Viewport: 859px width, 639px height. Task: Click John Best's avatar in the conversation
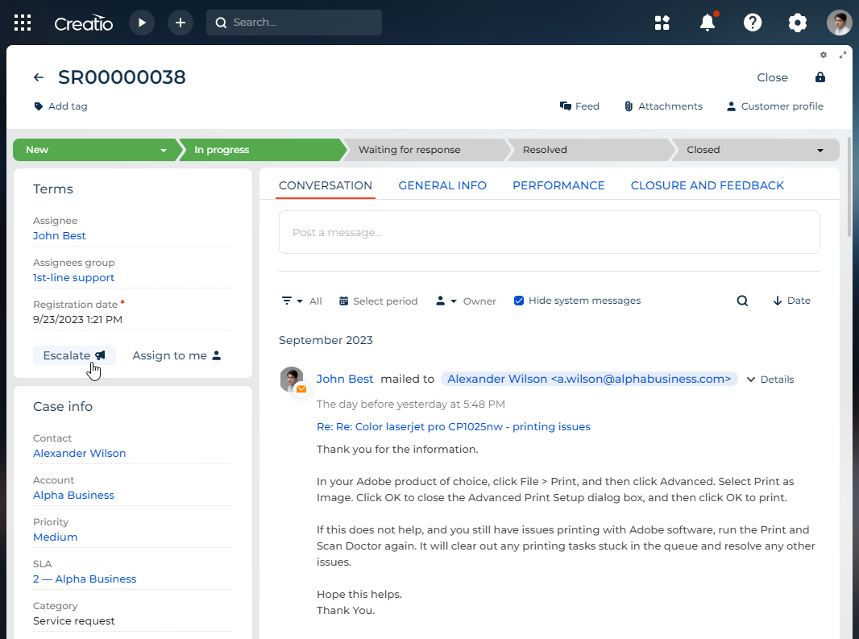[x=292, y=380]
